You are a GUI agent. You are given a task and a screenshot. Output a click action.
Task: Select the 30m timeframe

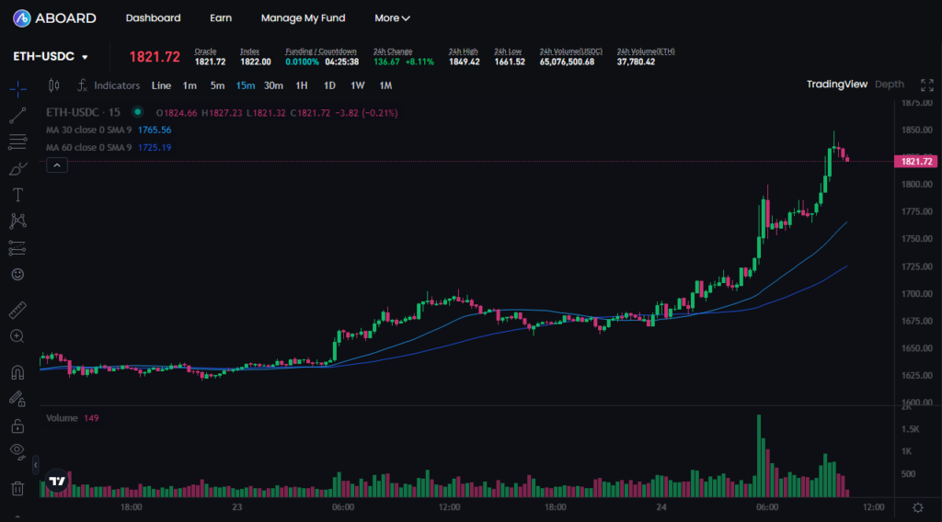(273, 85)
